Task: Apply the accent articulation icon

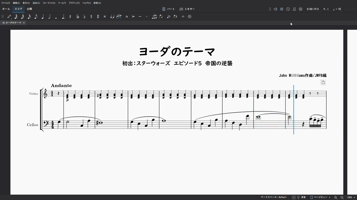Action: pyautogui.click(x=133, y=17)
